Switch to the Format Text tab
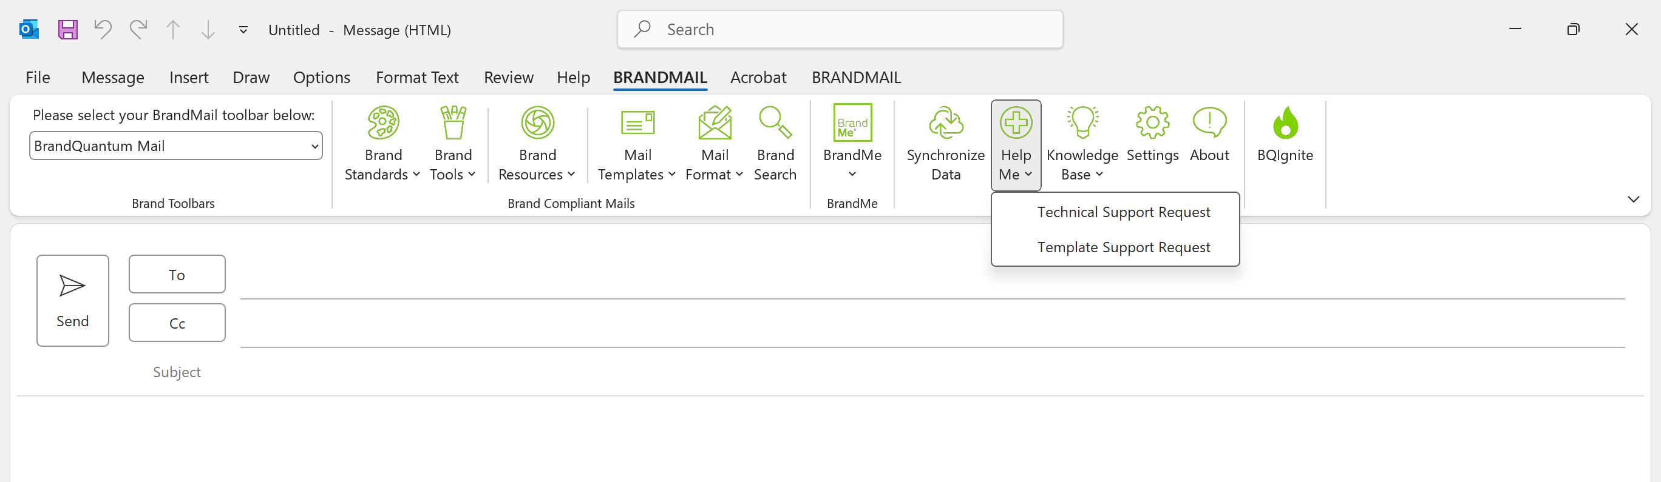 click(x=417, y=77)
